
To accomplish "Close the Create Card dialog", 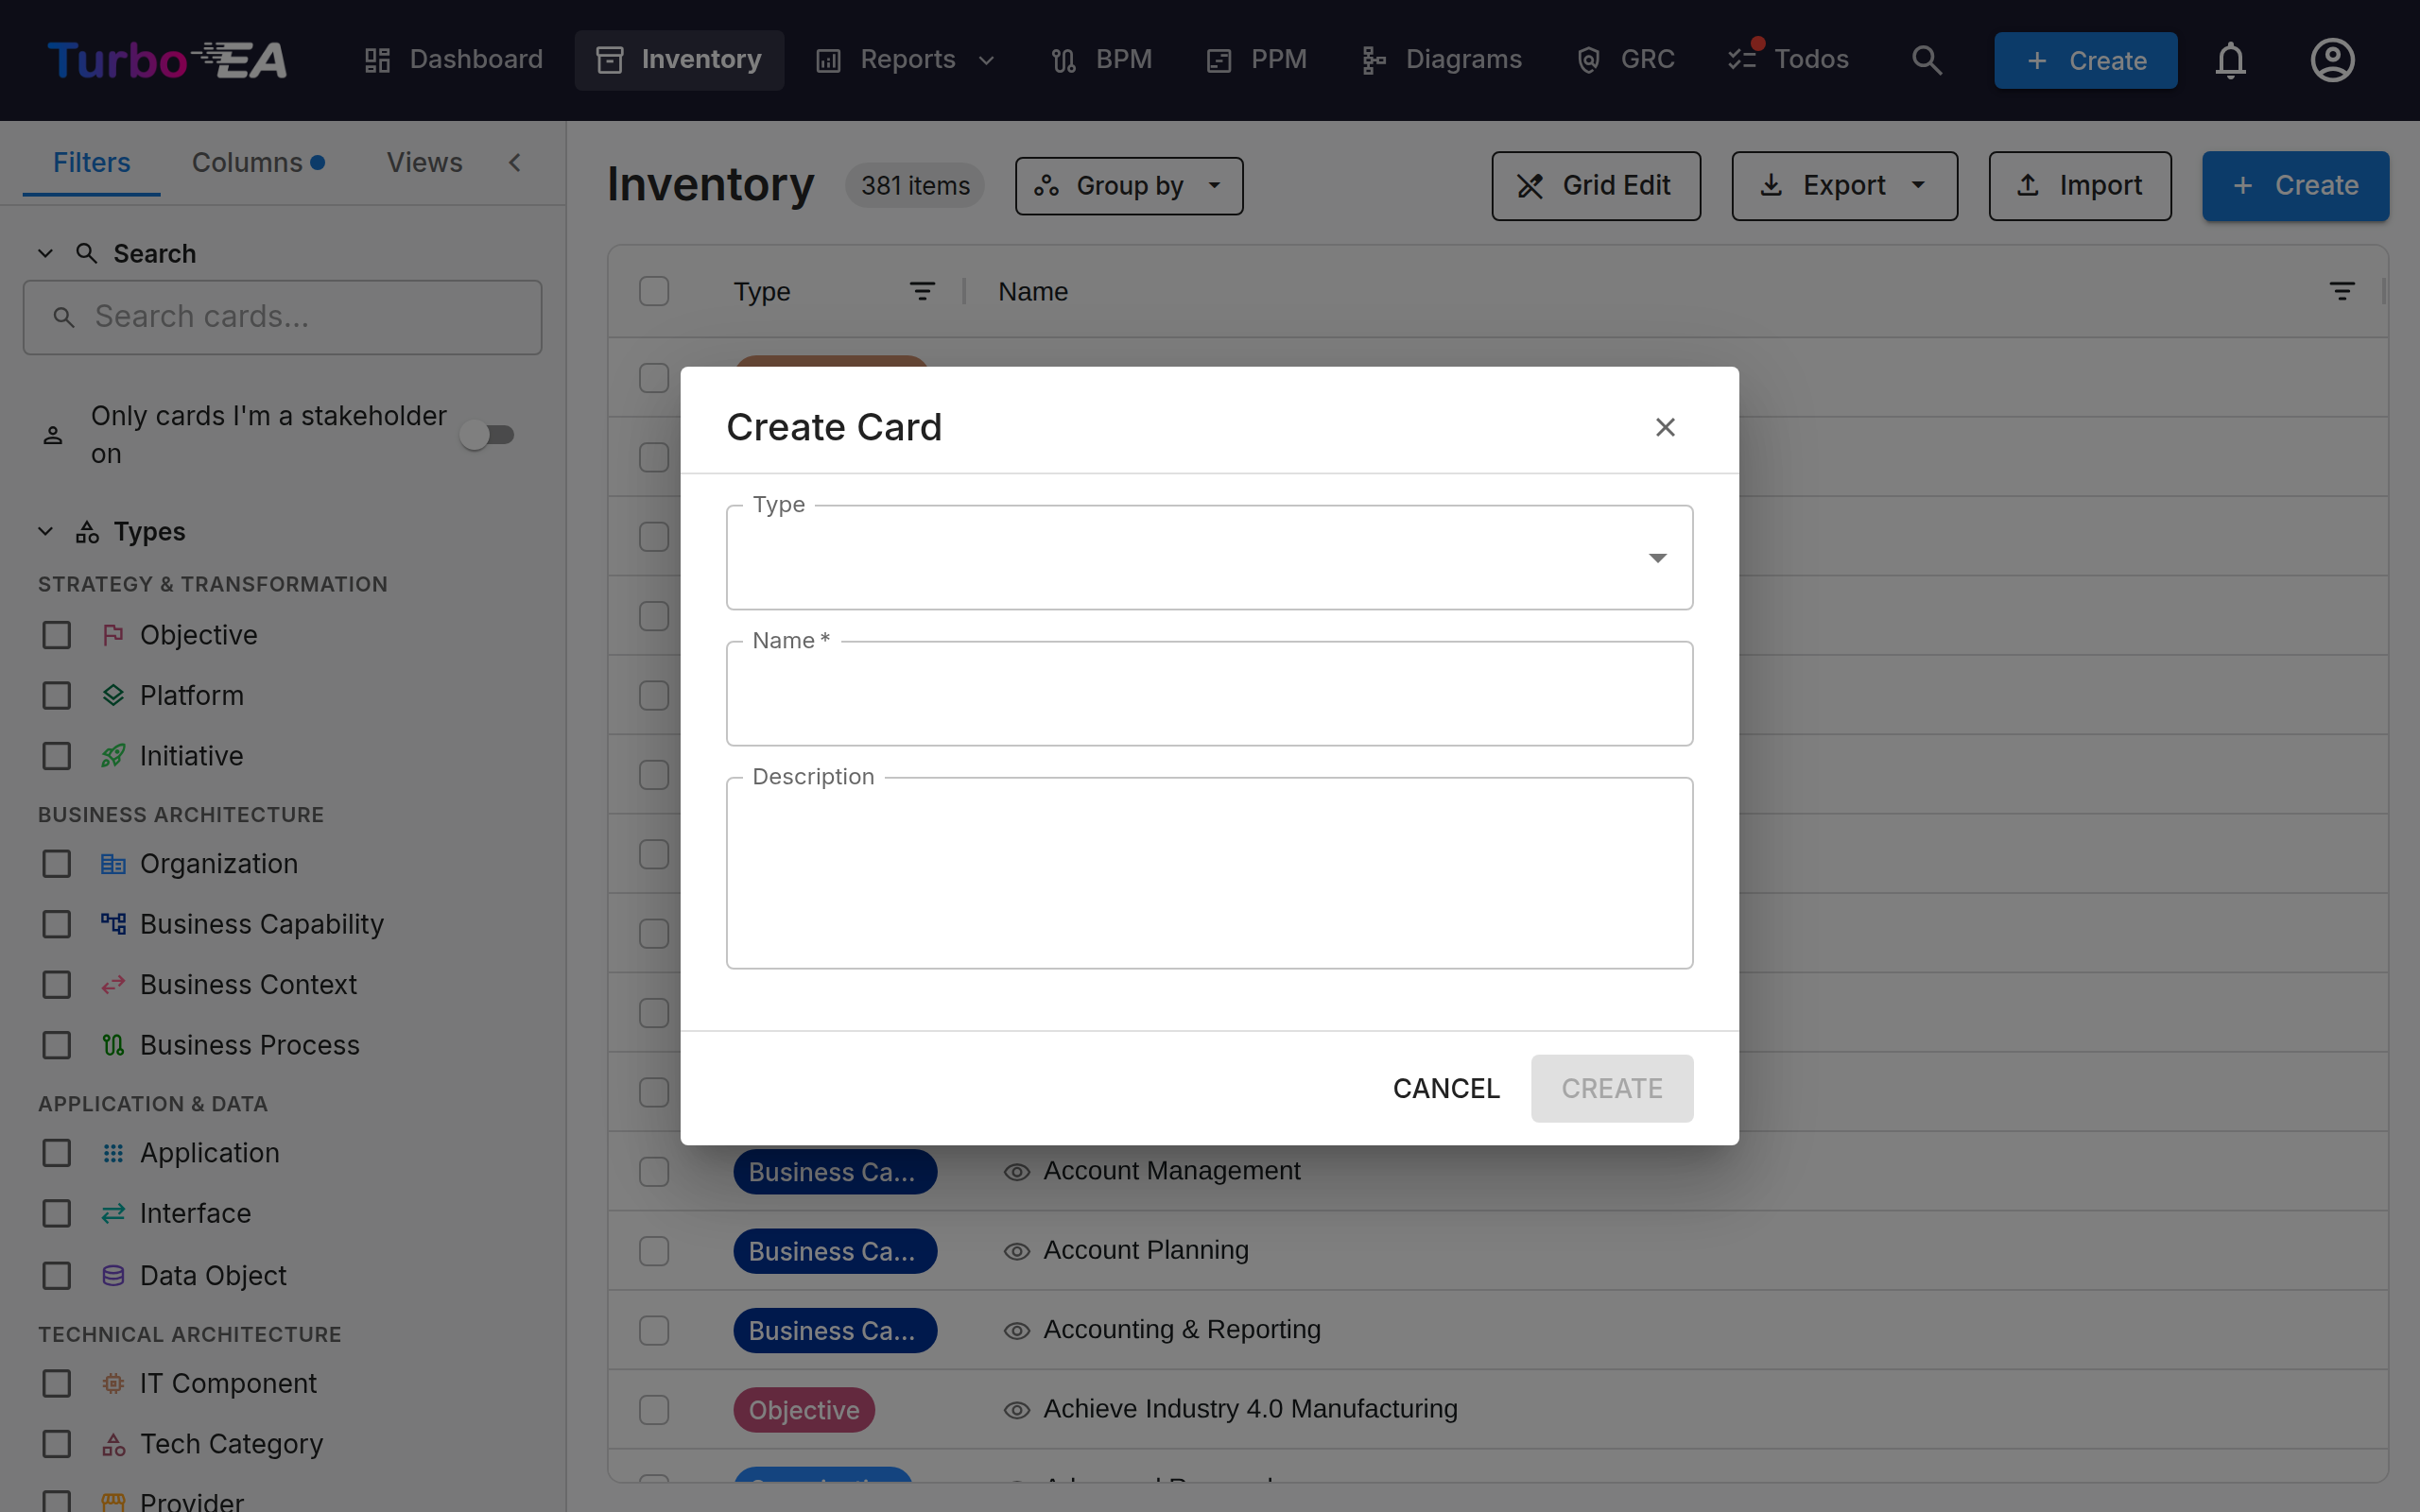I will click(1665, 427).
